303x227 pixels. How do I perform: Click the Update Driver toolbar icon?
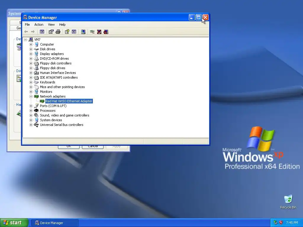(92, 32)
